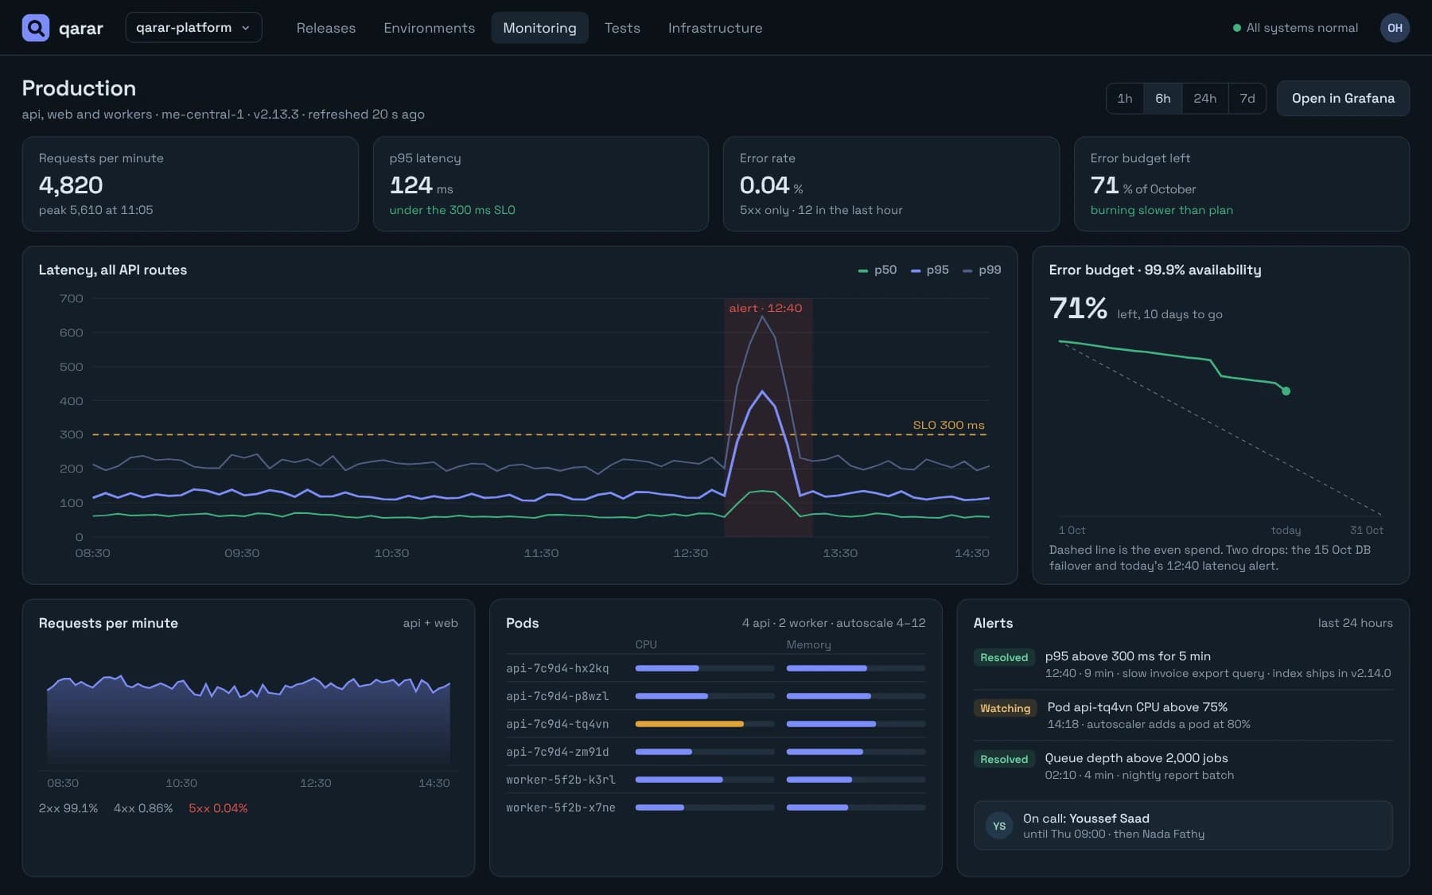This screenshot has width=1432, height=895.
Task: Click the Open in Grafana button
Action: pos(1343,99)
